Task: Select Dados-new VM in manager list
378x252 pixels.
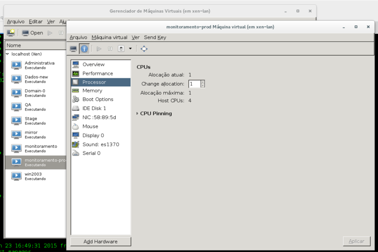Action: (36, 79)
